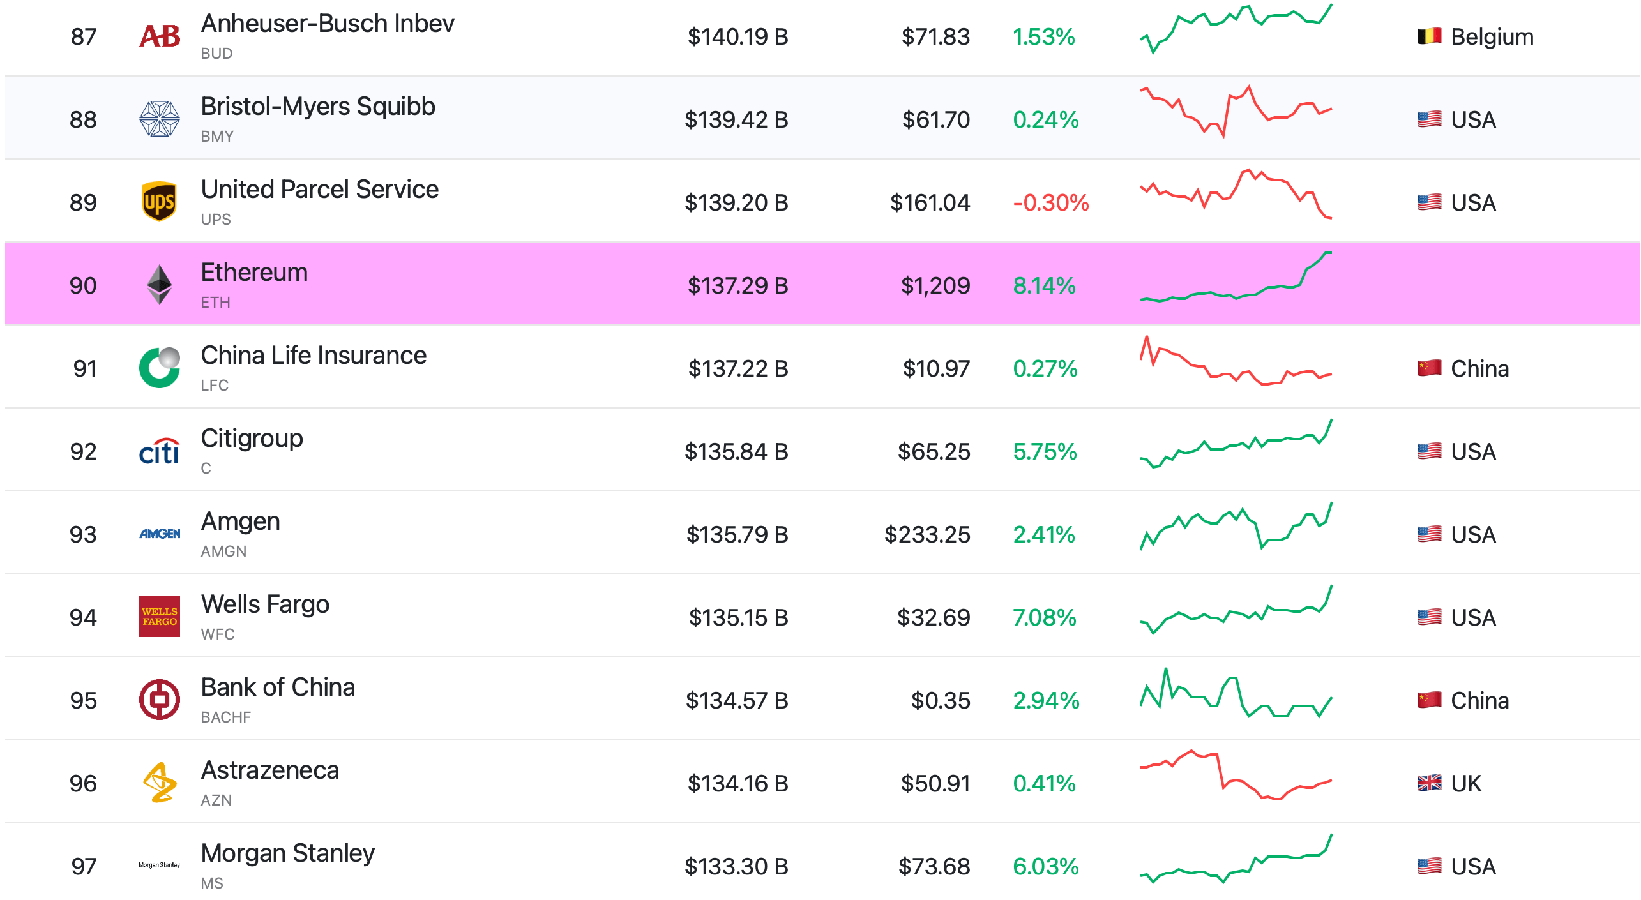Click the USA flag in Bristol-Myers Squibb row

click(1430, 119)
